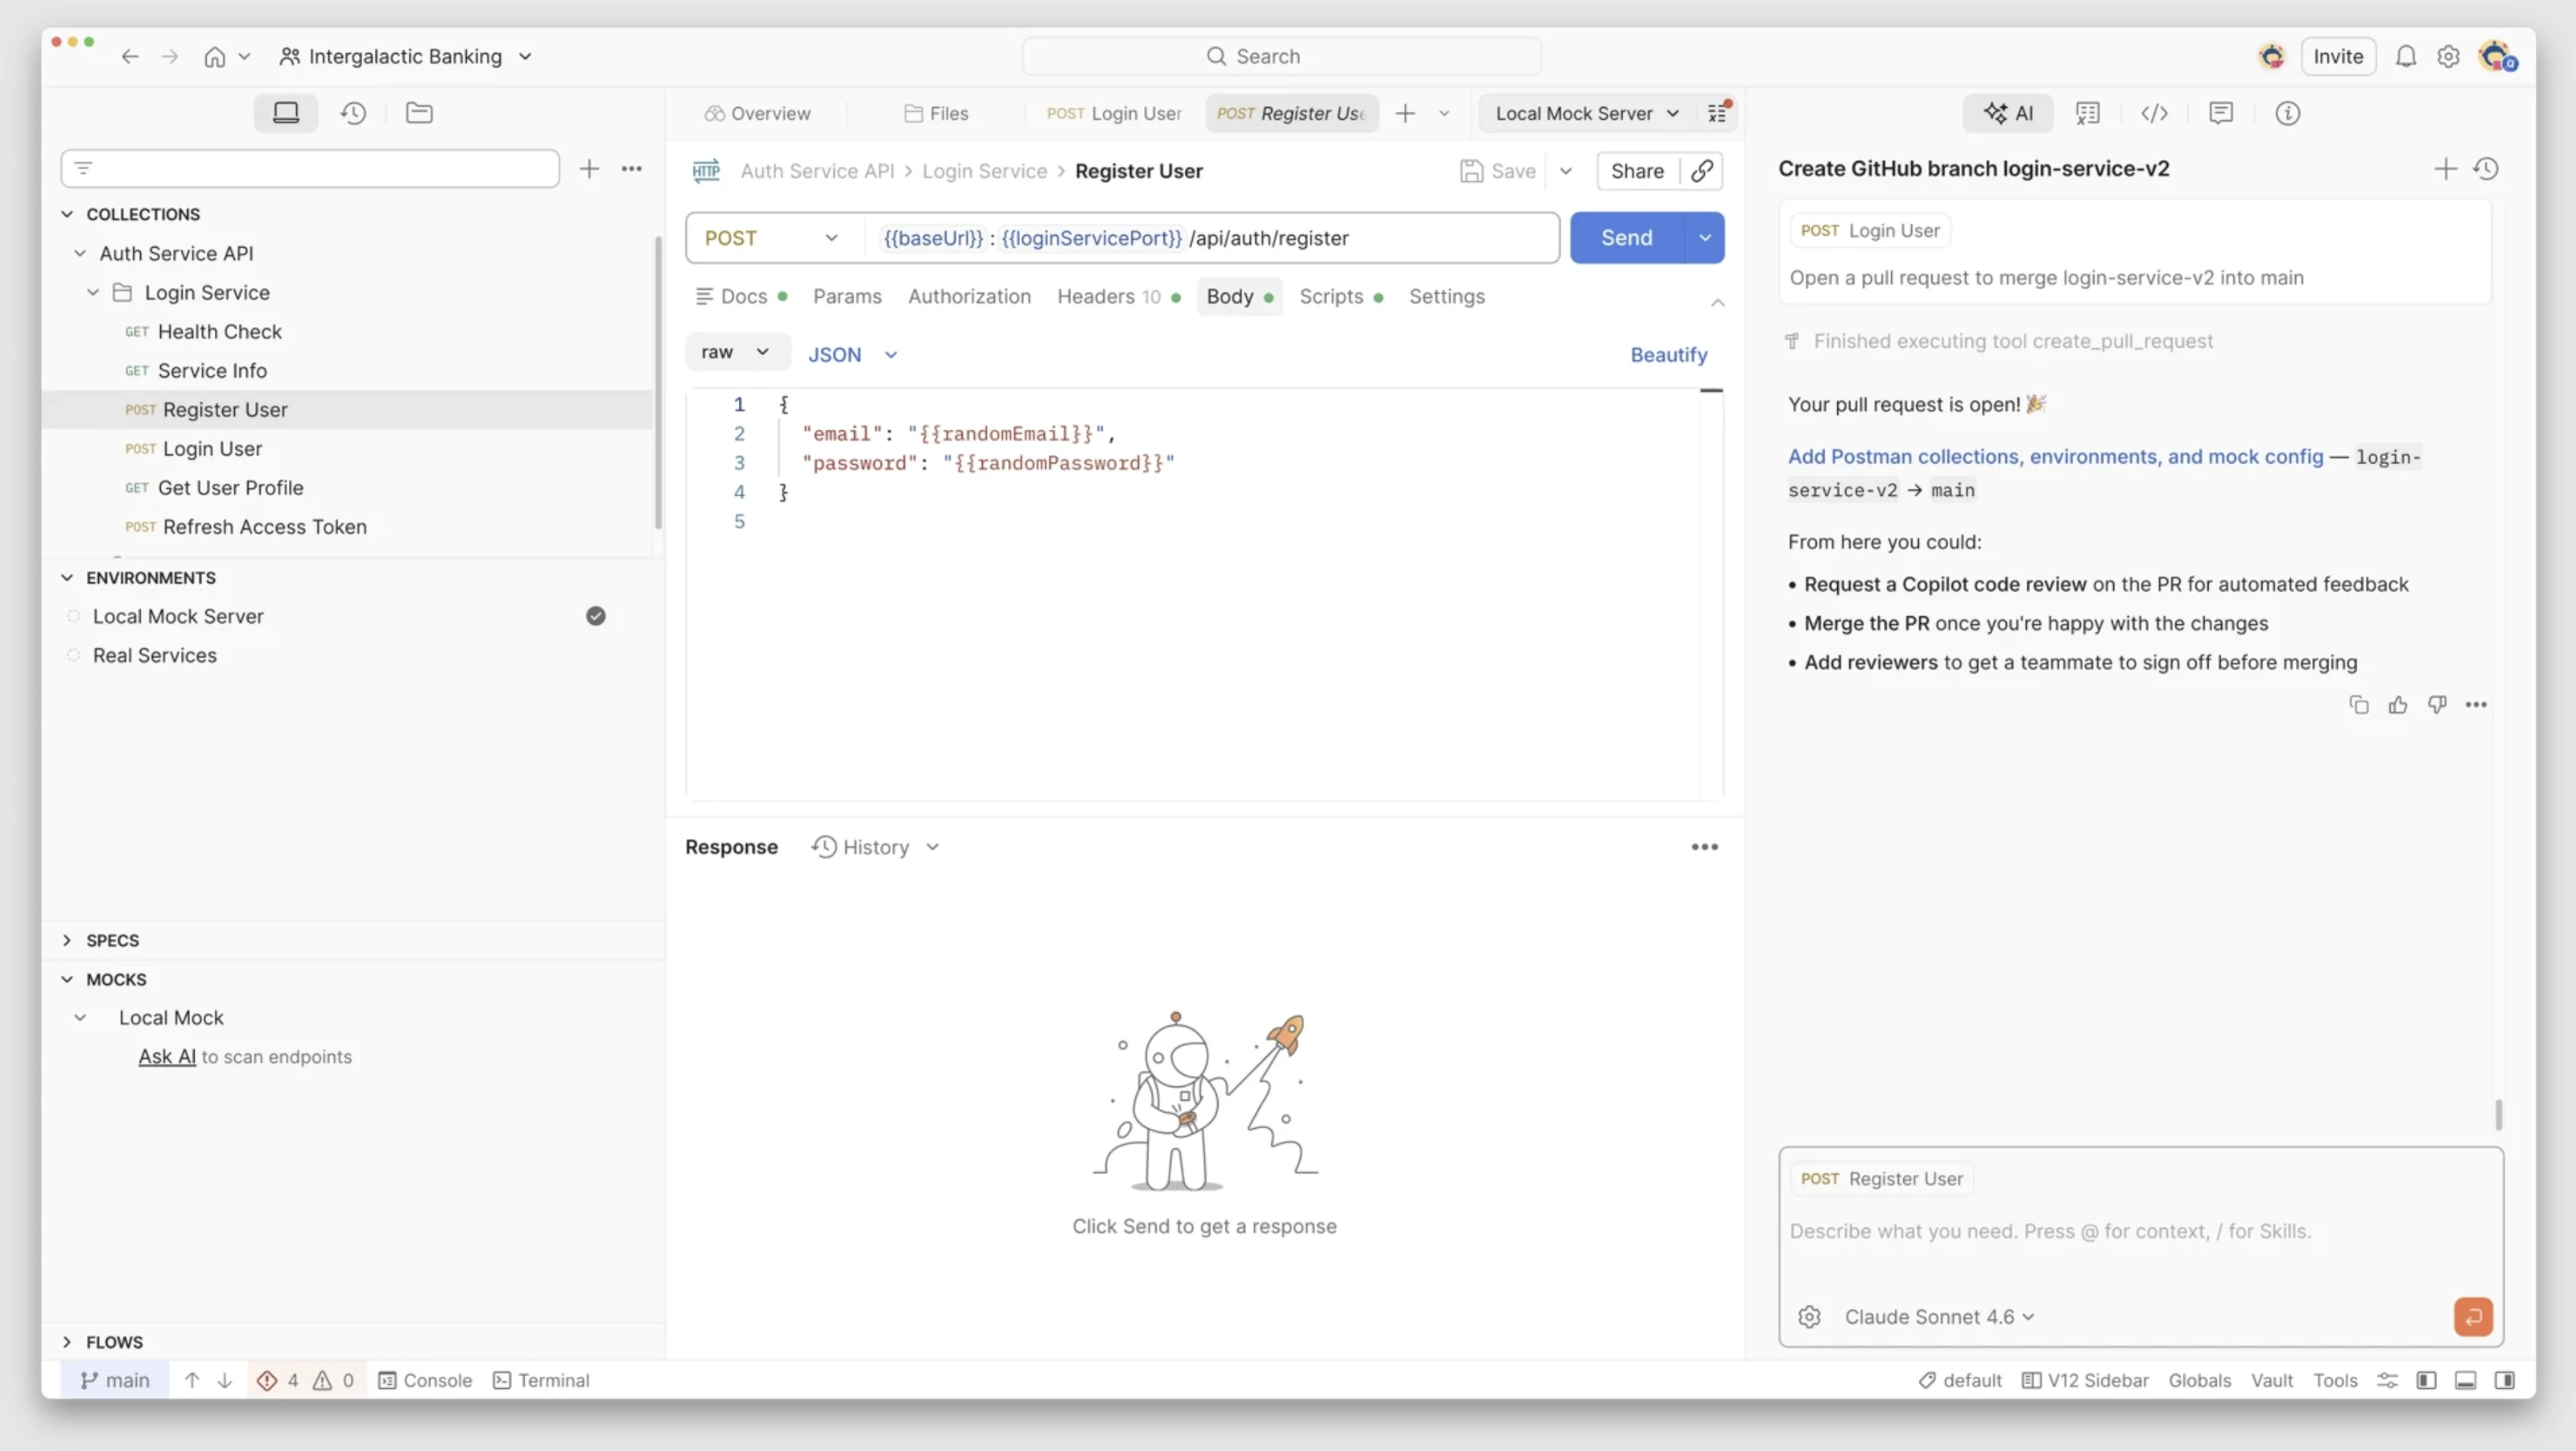Toggle the left sidebar layout icon
The height and width of the screenshot is (1451, 2576).
2427,1380
